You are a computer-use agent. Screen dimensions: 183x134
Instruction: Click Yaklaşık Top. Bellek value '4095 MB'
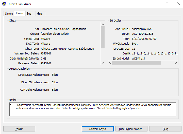(46, 54)
